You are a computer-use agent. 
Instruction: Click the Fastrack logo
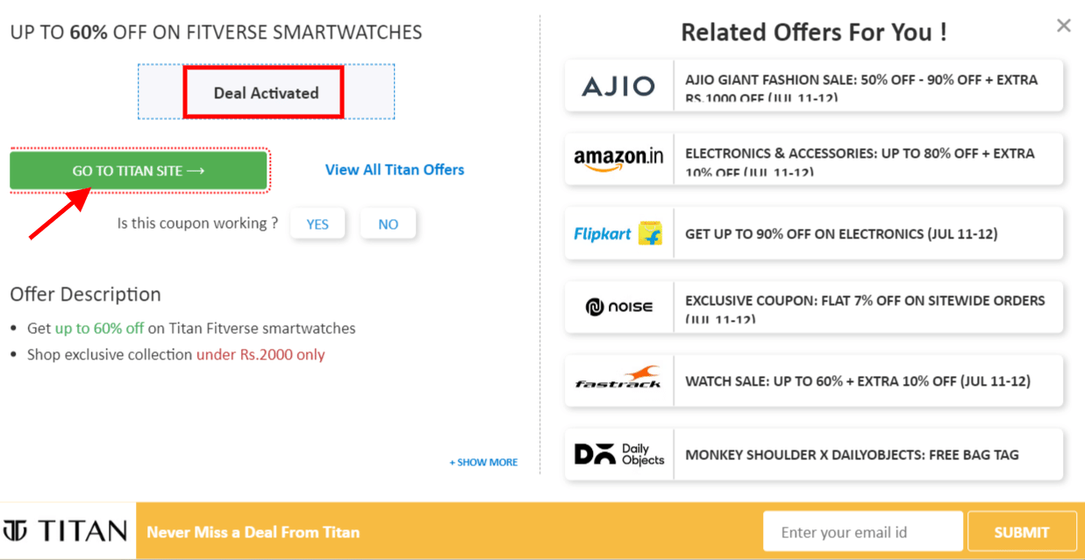tap(618, 379)
